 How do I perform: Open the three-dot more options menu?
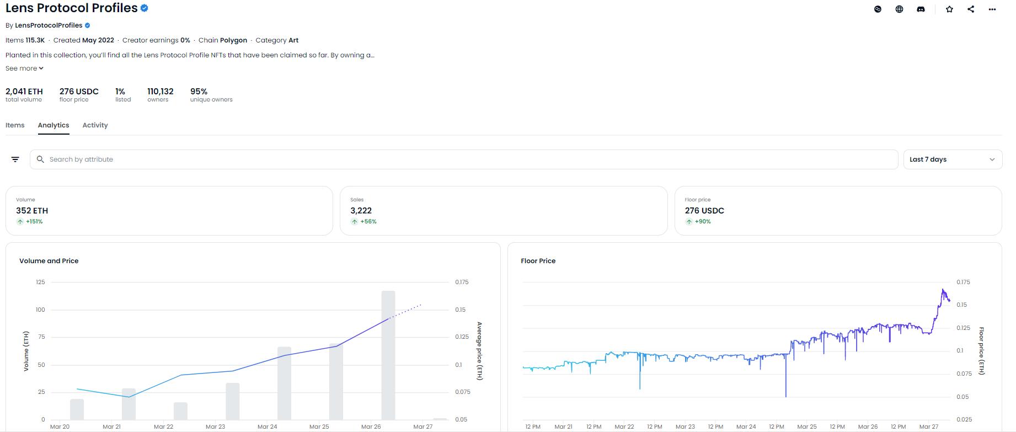click(x=992, y=9)
